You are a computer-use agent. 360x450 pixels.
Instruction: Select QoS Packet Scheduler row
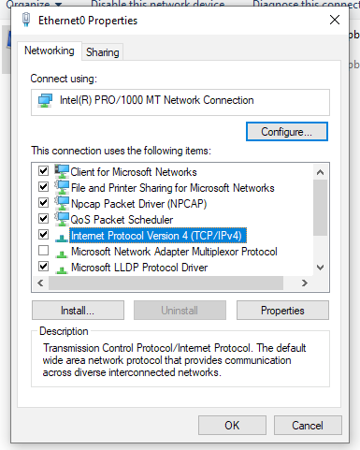pyautogui.click(x=122, y=220)
